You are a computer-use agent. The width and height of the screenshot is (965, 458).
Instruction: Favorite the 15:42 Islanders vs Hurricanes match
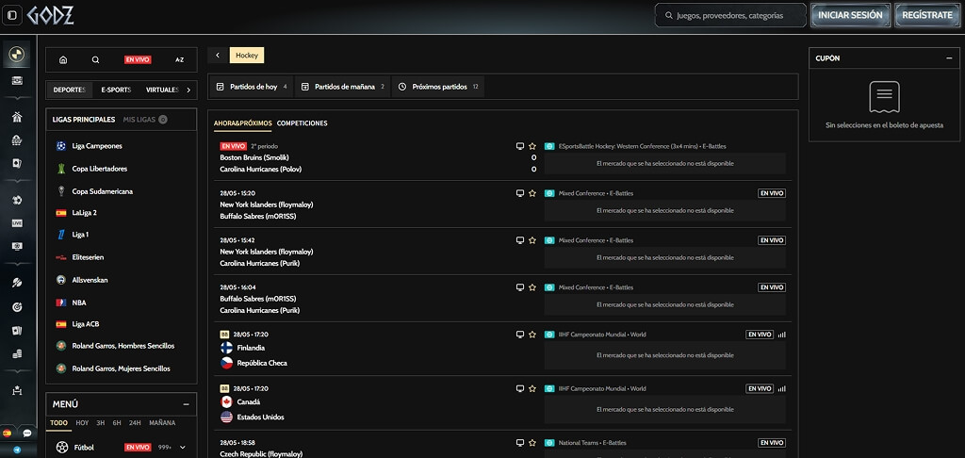(x=532, y=240)
